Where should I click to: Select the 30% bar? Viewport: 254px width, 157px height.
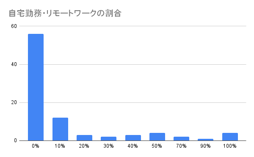coord(108,139)
